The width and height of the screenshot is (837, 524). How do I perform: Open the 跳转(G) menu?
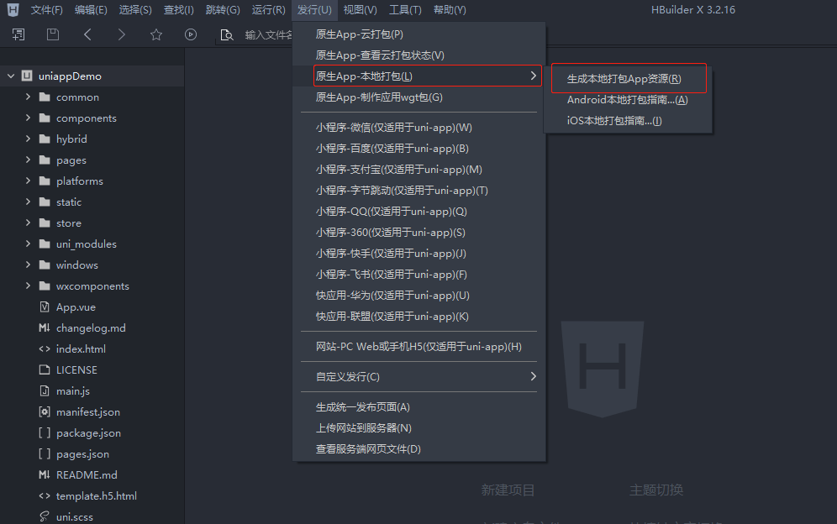pyautogui.click(x=223, y=9)
